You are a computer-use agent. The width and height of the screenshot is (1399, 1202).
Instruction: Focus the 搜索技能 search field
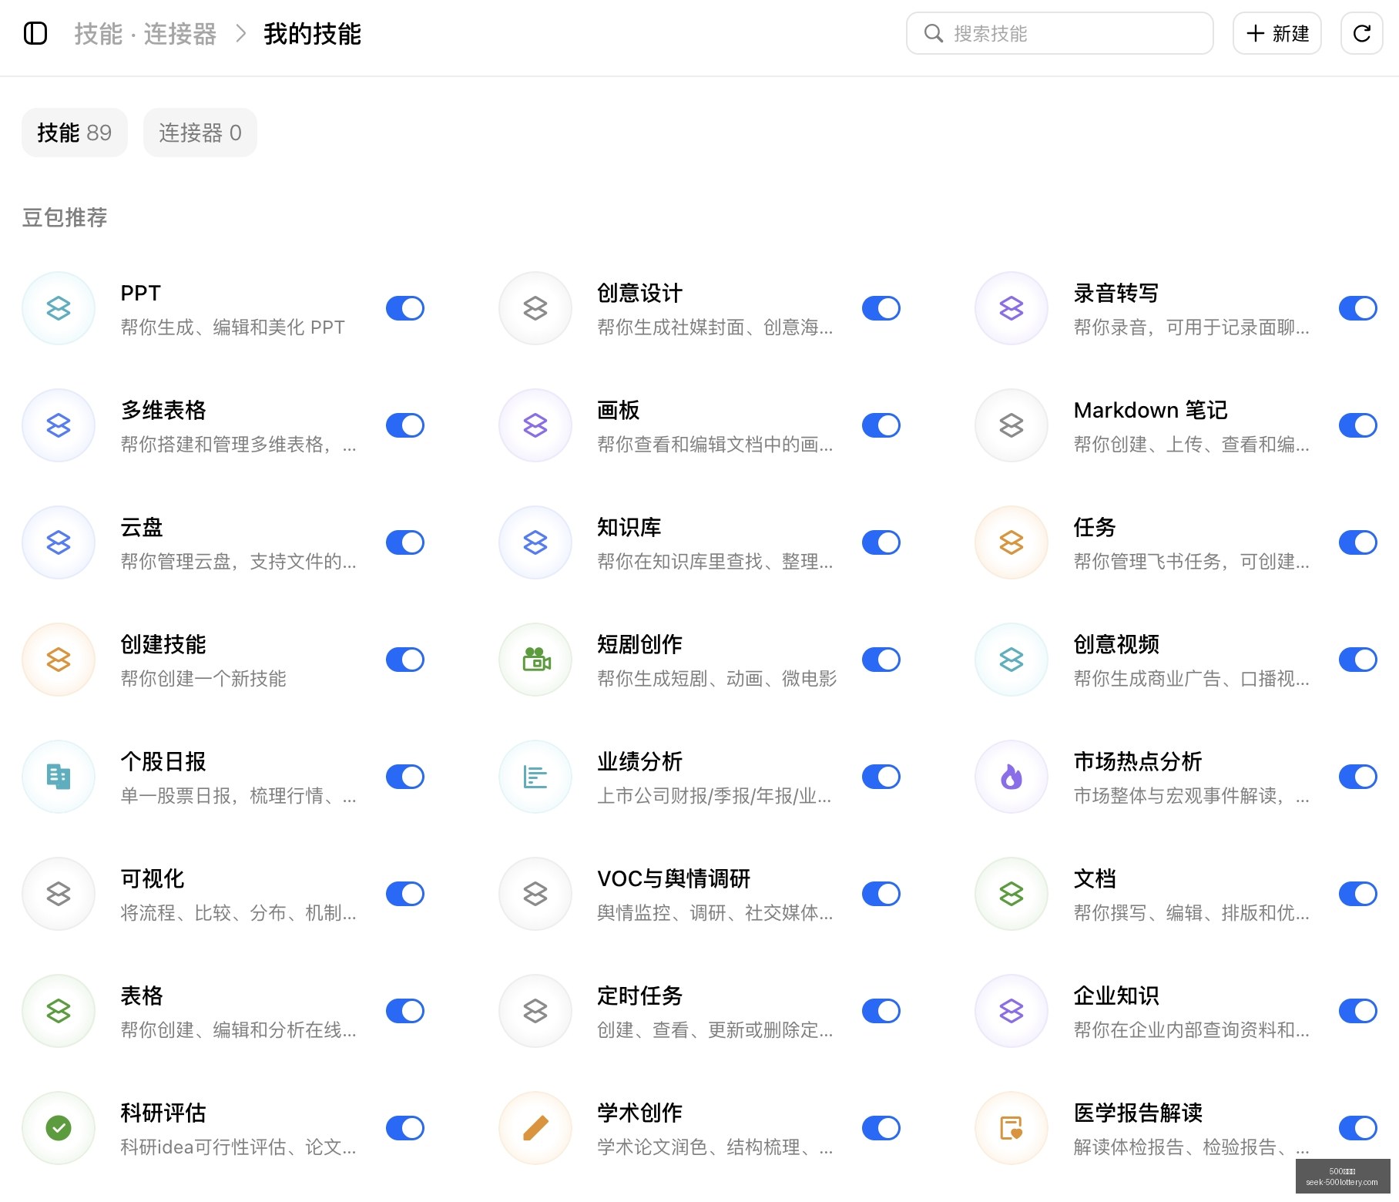(x=1060, y=33)
